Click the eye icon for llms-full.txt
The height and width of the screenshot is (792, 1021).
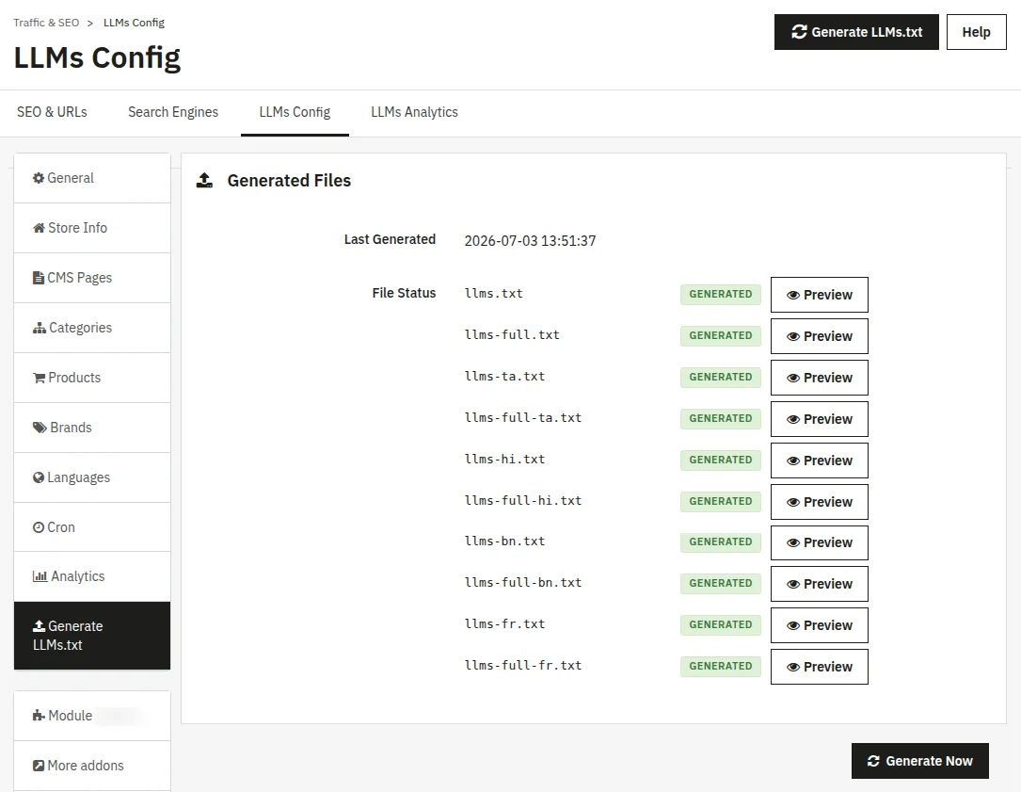tap(792, 336)
